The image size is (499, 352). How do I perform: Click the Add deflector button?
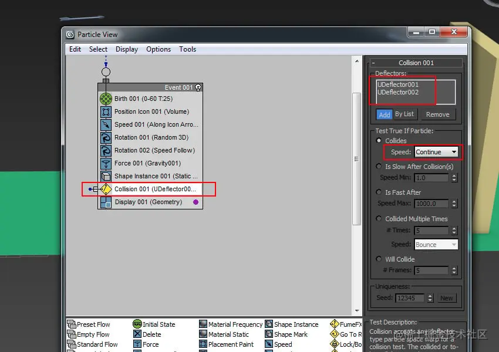tap(384, 114)
